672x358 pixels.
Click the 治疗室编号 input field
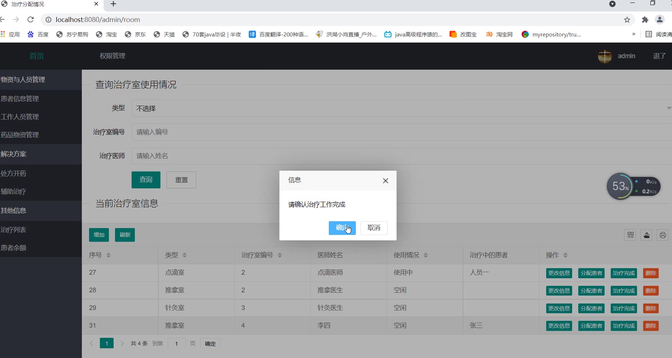click(x=402, y=132)
